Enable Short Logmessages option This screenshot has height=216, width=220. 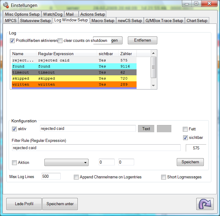(164, 177)
